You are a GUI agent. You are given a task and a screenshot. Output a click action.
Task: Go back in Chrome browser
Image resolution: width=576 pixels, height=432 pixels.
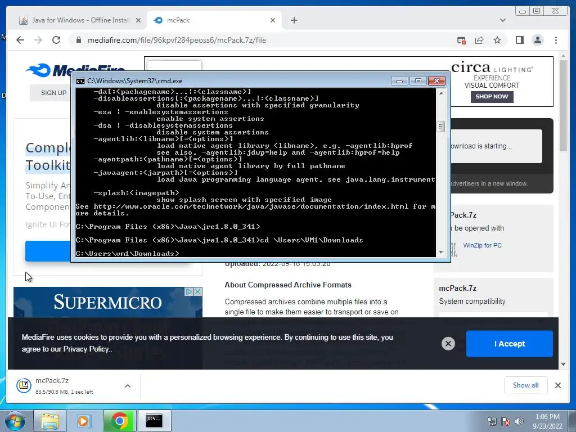pyautogui.click(x=20, y=40)
